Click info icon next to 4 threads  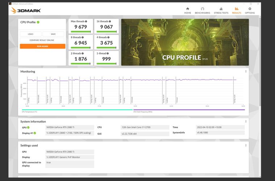108,37
